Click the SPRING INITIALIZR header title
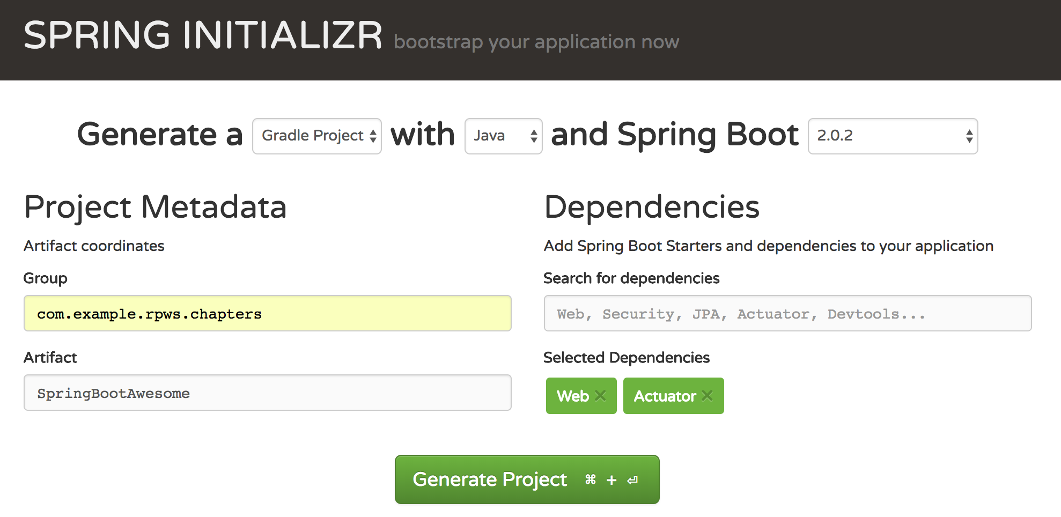The image size is (1061, 517). click(203, 36)
